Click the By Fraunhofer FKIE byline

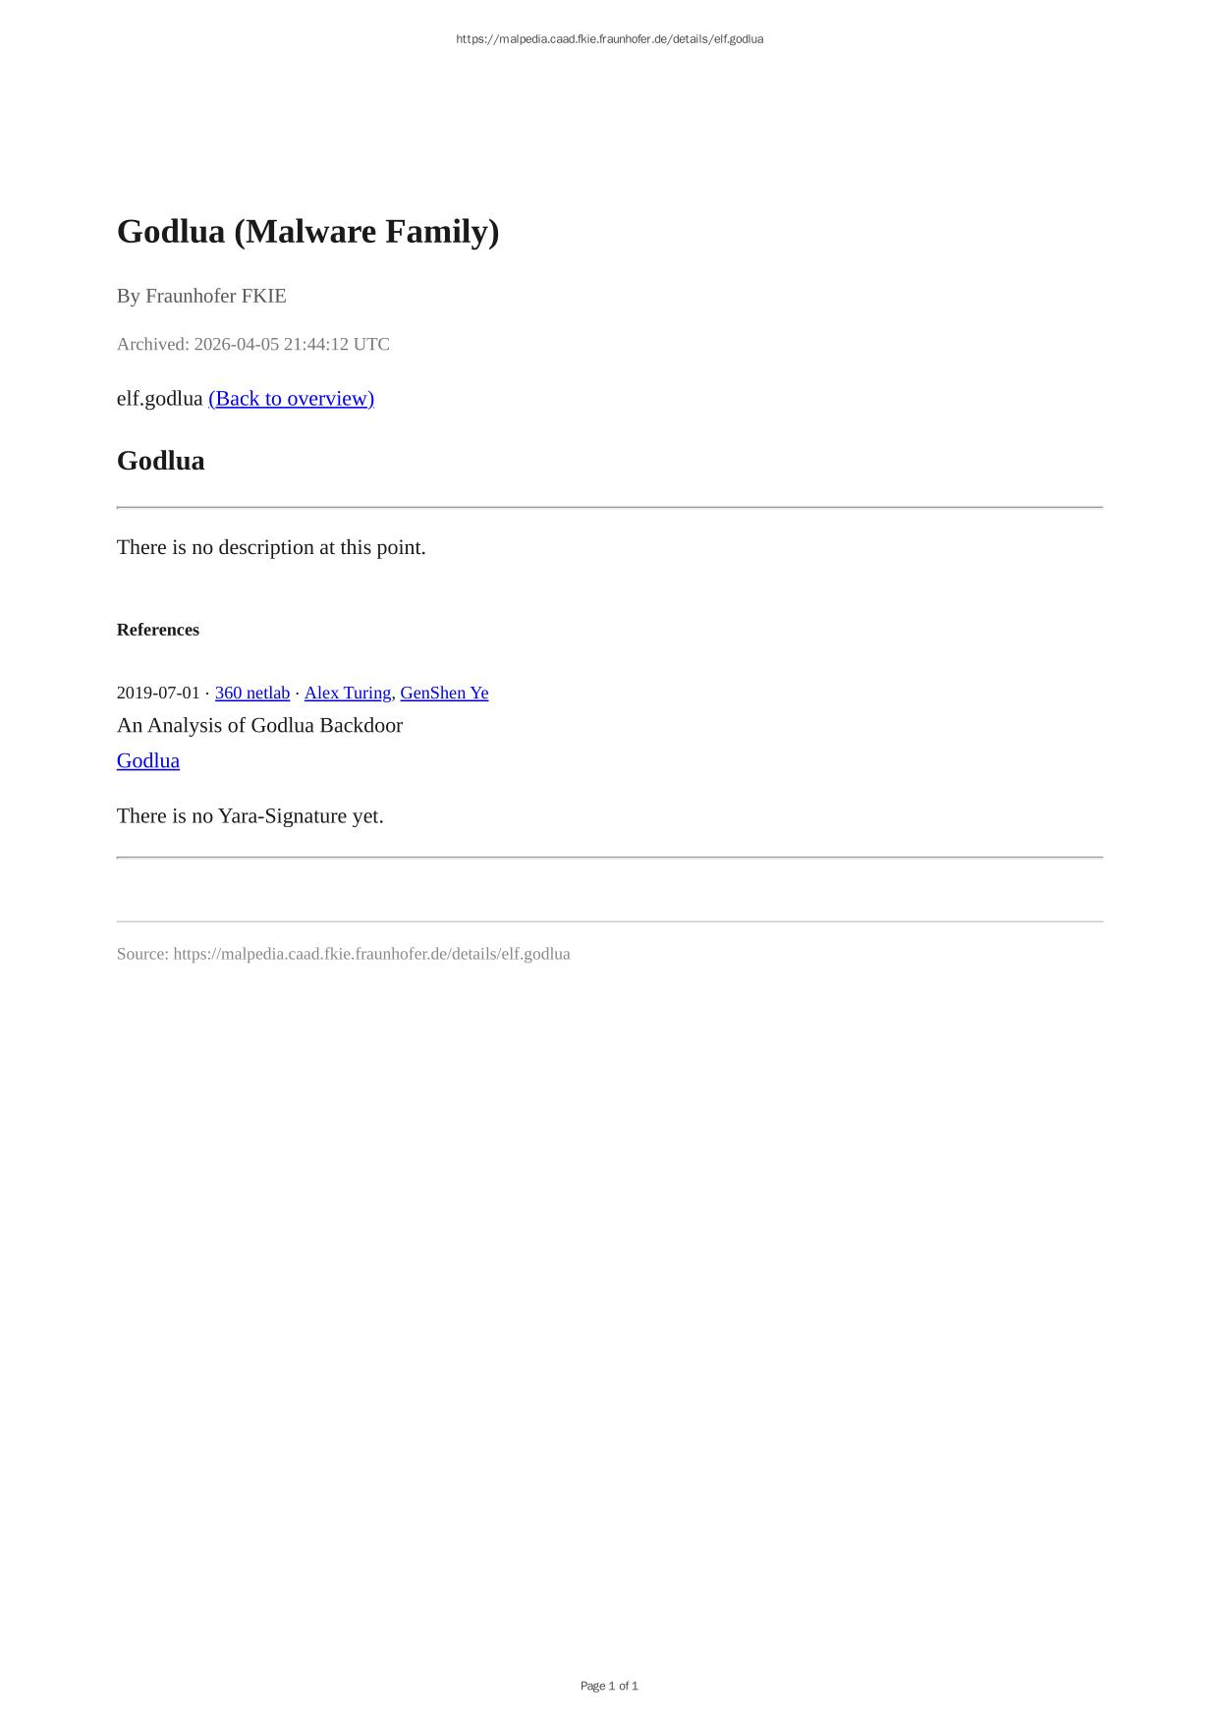pos(201,296)
